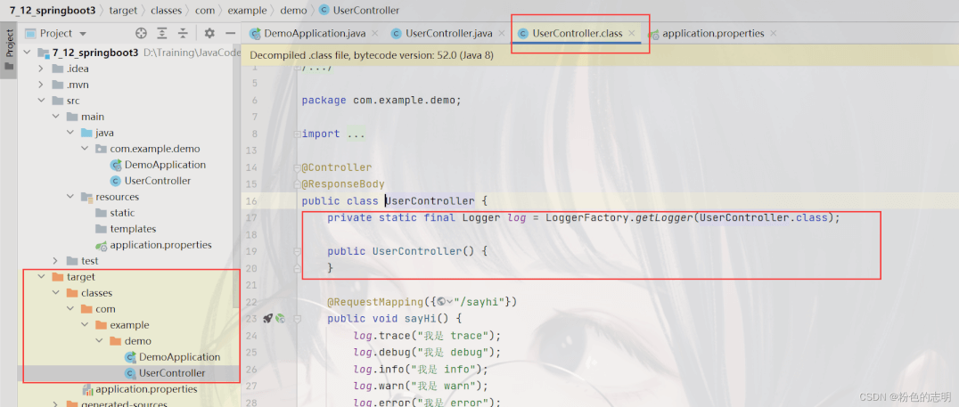
Task: Hide the Project panel with minus icon
Action: [x=231, y=33]
